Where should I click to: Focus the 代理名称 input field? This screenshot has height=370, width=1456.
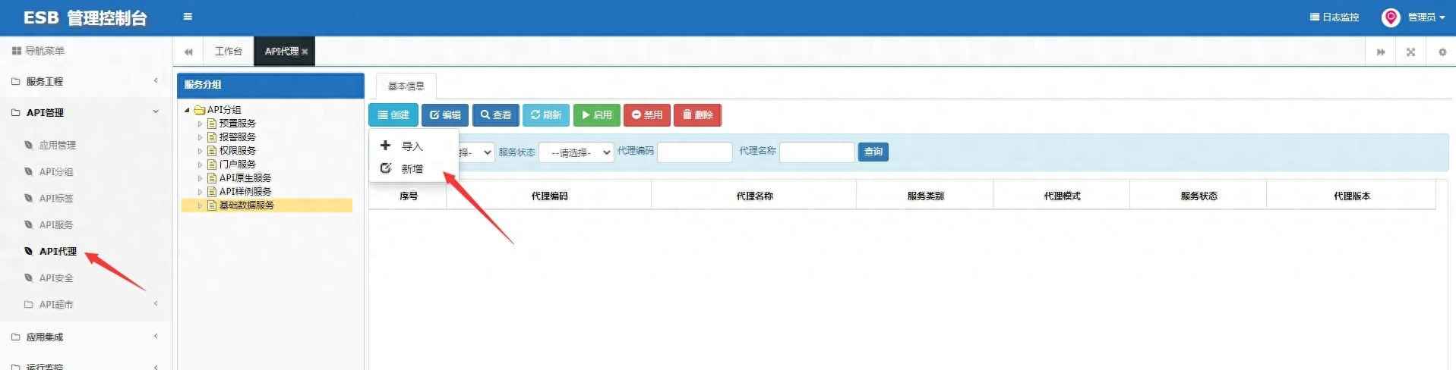point(817,152)
